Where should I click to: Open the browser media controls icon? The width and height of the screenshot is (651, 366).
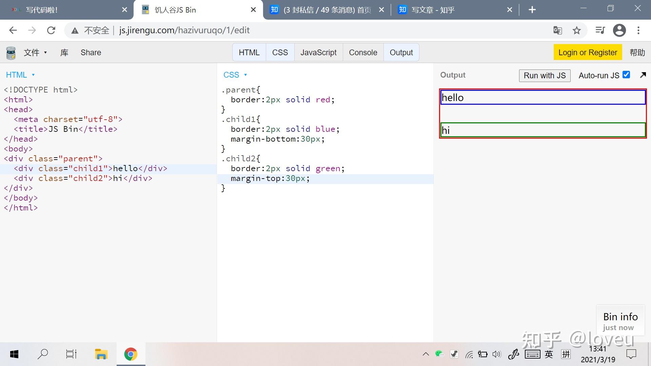600,30
